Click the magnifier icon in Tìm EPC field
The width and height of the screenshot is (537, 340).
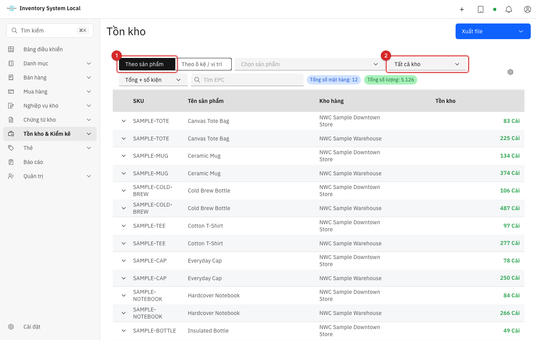197,80
